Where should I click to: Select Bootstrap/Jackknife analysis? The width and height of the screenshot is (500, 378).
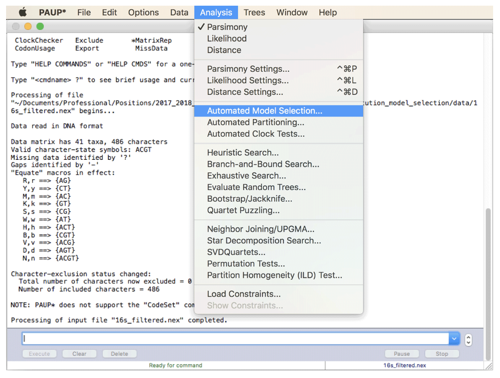tap(250, 199)
